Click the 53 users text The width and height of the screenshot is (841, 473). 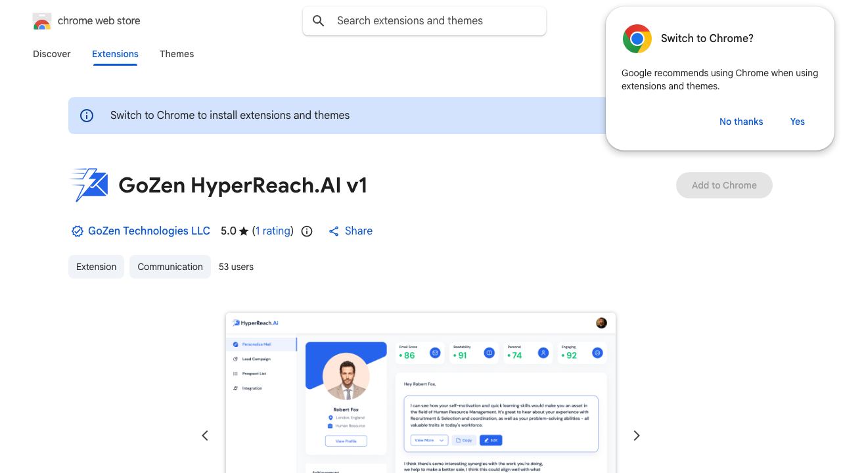point(236,267)
